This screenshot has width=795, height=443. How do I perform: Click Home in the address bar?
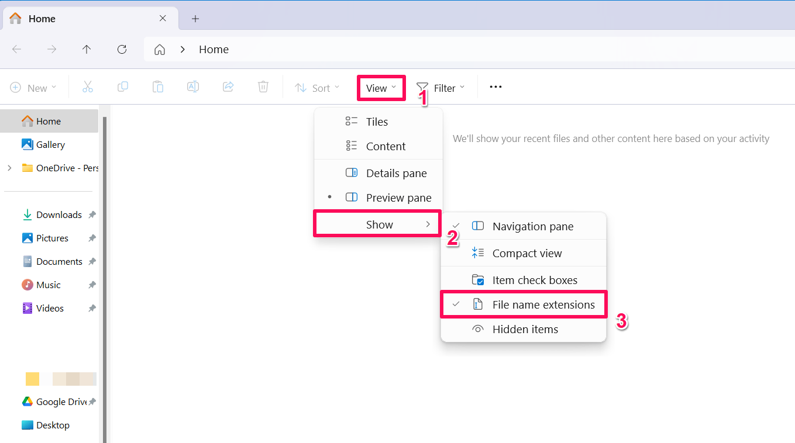214,50
